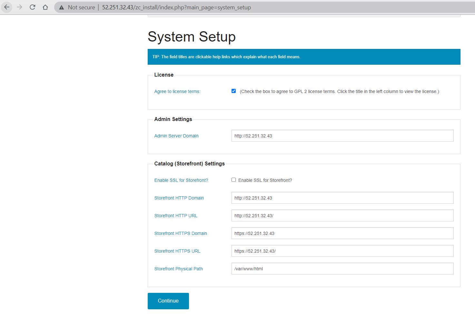Screen dimensions: 475x317
Task: Open Storefront HTTPS Domain help link
Action: click(180, 233)
